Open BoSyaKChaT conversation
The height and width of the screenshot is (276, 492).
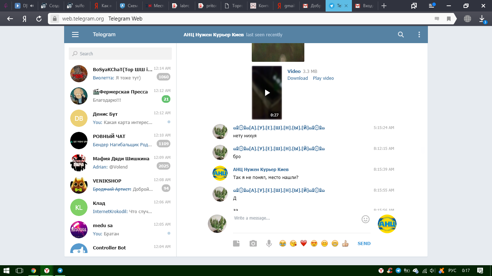pos(120,74)
